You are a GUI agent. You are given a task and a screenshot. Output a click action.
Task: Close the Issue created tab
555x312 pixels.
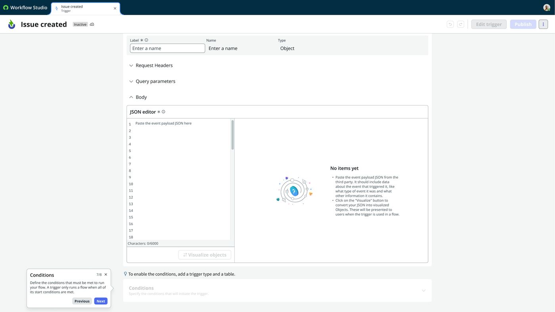115,8
